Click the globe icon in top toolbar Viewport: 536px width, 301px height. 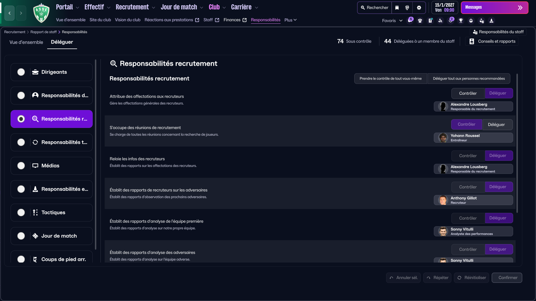pyautogui.click(x=407, y=8)
